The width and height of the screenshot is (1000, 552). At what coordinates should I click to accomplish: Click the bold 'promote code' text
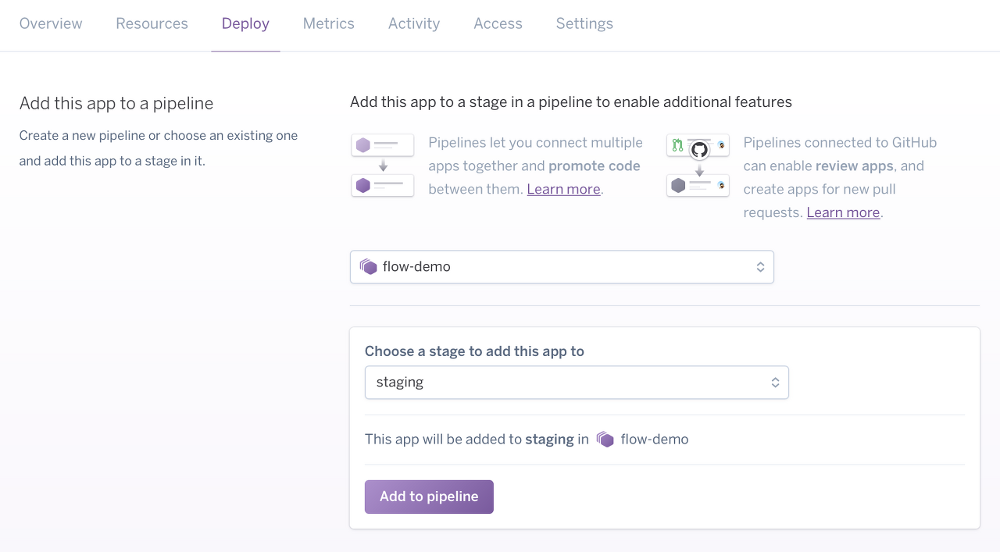pos(595,166)
